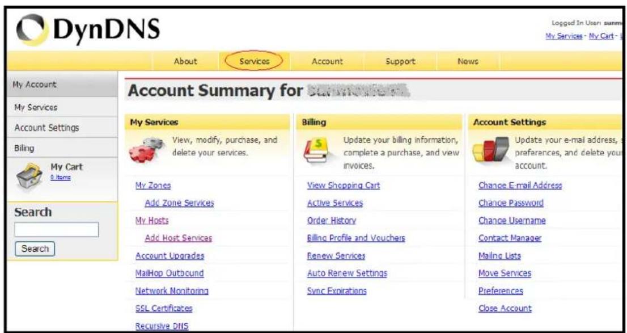Click the My Cart basket icon
The image size is (627, 333).
29,176
